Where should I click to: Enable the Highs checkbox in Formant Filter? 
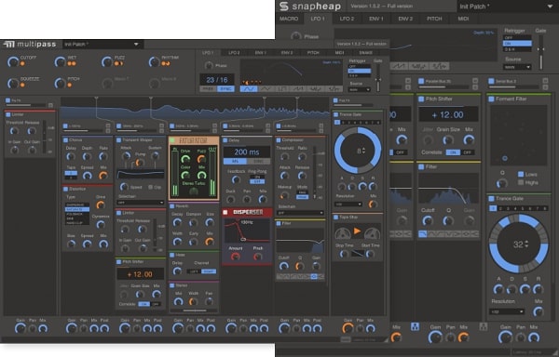pos(521,182)
